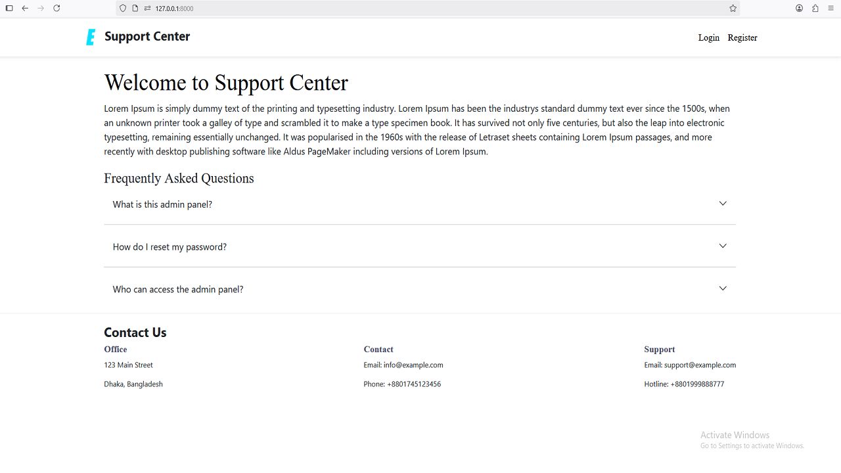Expand the 'How do I reset my password?' chevron
Image resolution: width=841 pixels, height=473 pixels.
tap(723, 246)
